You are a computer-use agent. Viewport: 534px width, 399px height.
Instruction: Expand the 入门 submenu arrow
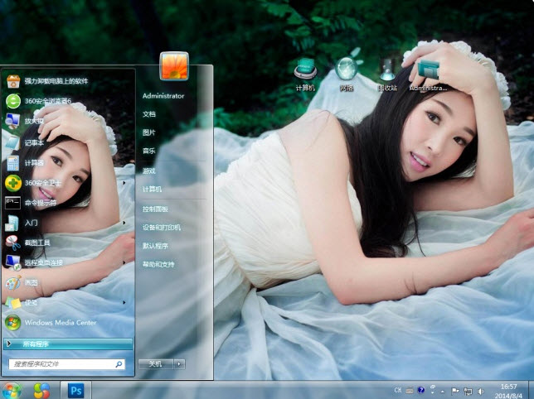[x=124, y=223]
